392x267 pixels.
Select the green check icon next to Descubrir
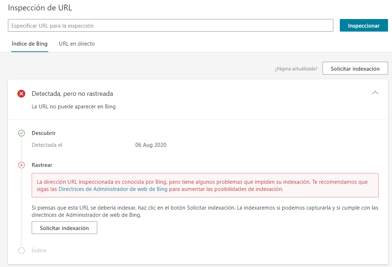[21, 133]
